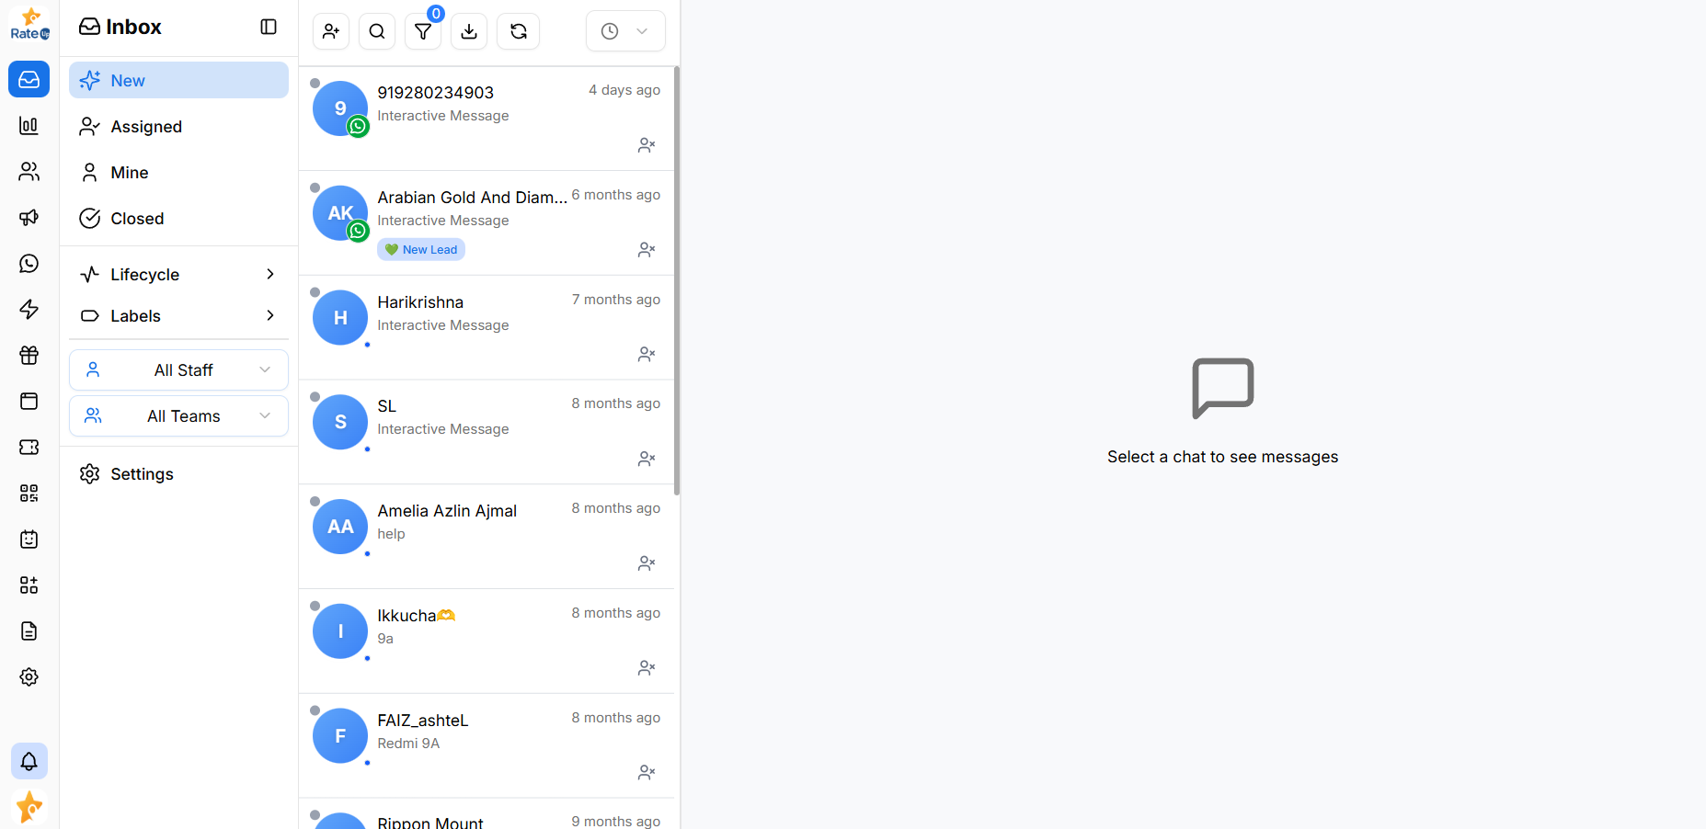Image resolution: width=1706 pixels, height=829 pixels.
Task: Open the All Staff dropdown
Action: tap(178, 370)
